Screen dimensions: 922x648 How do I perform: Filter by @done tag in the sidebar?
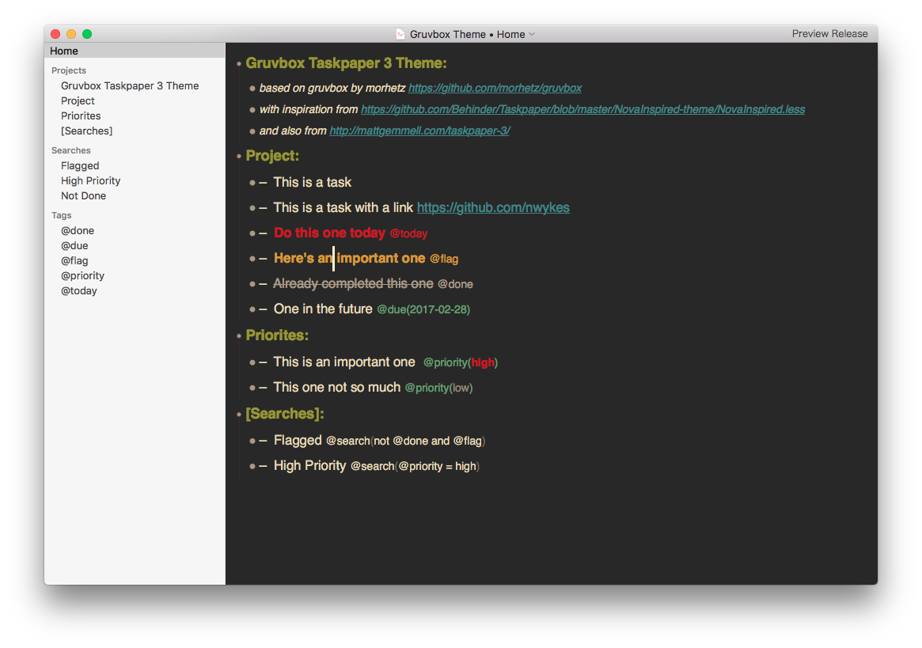pos(78,230)
